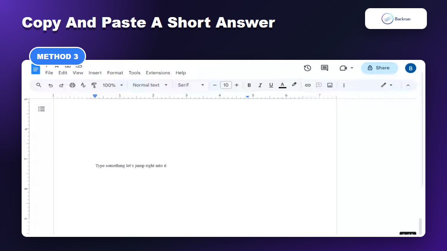Print the document
This screenshot has height=251, width=447.
tap(72, 85)
